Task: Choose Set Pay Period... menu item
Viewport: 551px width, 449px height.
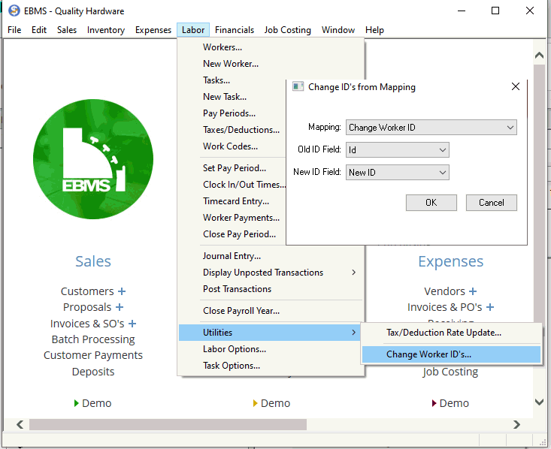Action: point(234,167)
